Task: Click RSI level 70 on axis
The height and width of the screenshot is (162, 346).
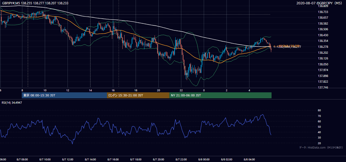Action: click(x=319, y=116)
